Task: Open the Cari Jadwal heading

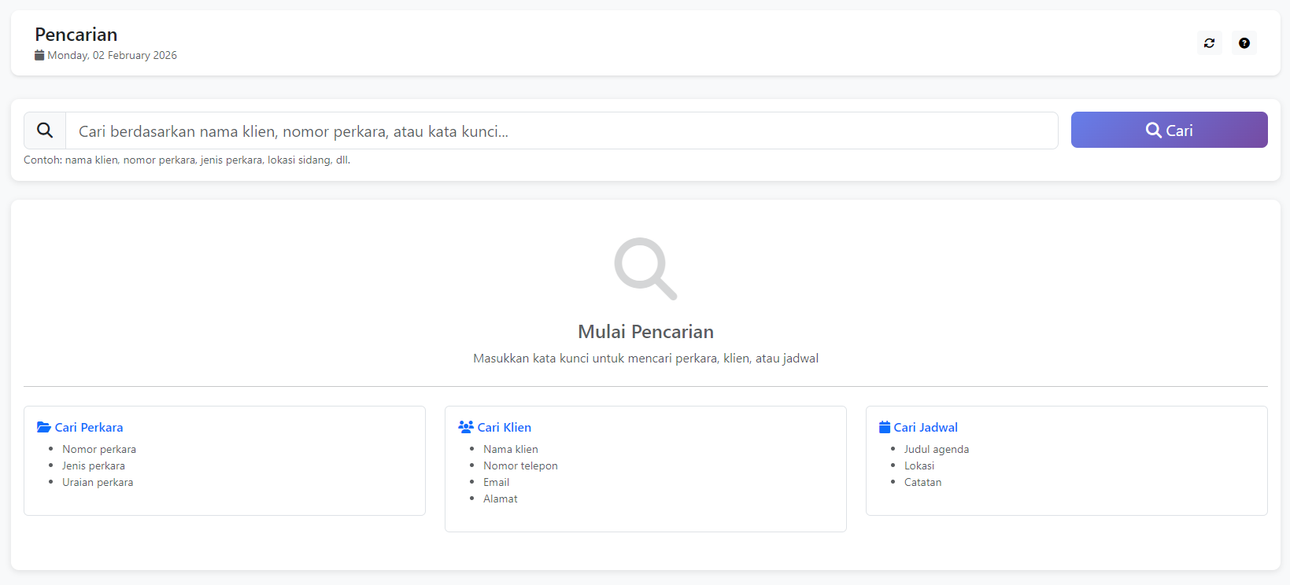Action: pyautogui.click(x=926, y=427)
